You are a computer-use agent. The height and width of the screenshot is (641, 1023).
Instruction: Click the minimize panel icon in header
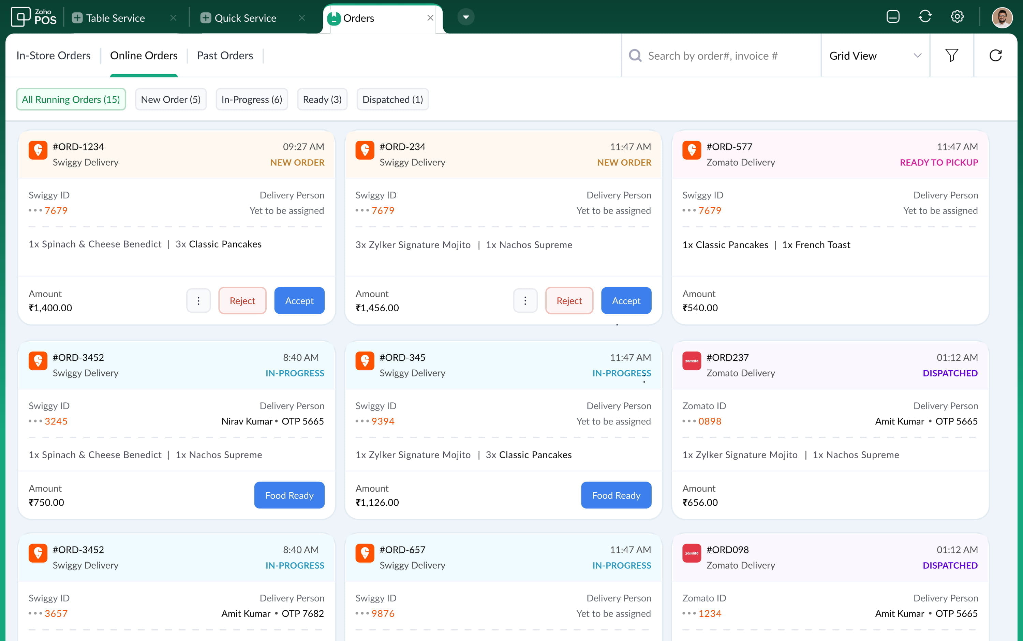(893, 16)
